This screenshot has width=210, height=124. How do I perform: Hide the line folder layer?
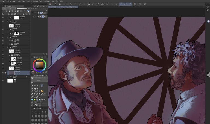click(x=3, y=29)
